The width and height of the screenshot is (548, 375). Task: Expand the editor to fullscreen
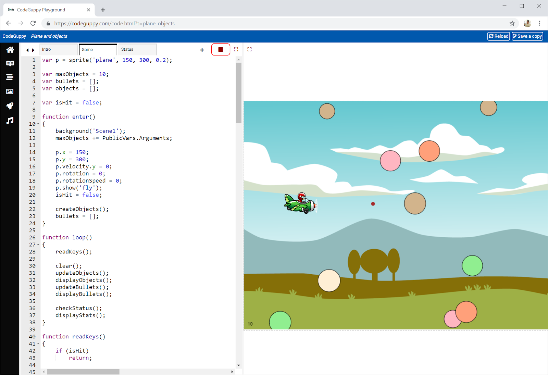pyautogui.click(x=236, y=49)
